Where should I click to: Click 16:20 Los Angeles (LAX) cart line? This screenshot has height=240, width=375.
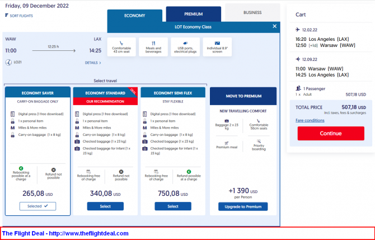(x=322, y=39)
